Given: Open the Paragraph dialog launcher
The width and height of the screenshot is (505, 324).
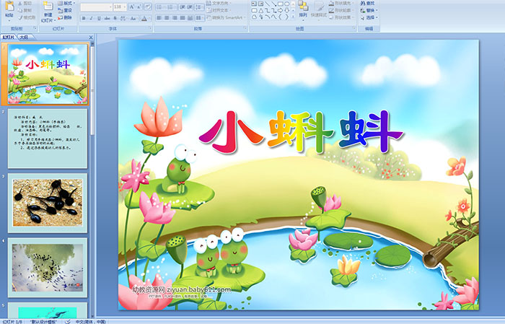Looking at the screenshot, I should click(245, 28).
